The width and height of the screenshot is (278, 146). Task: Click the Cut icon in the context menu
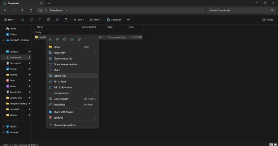50,39
